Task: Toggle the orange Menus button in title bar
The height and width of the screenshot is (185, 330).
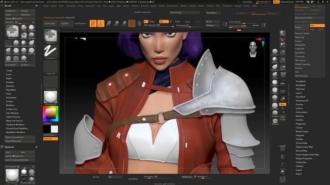Action: [276, 2]
